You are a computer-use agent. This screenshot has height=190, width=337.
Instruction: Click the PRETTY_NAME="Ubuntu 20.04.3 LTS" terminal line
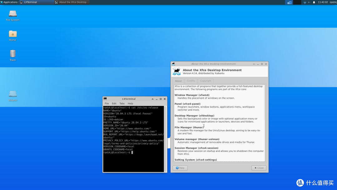(126, 122)
